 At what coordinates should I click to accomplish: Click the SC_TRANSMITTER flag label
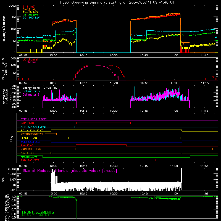(32, 134)
